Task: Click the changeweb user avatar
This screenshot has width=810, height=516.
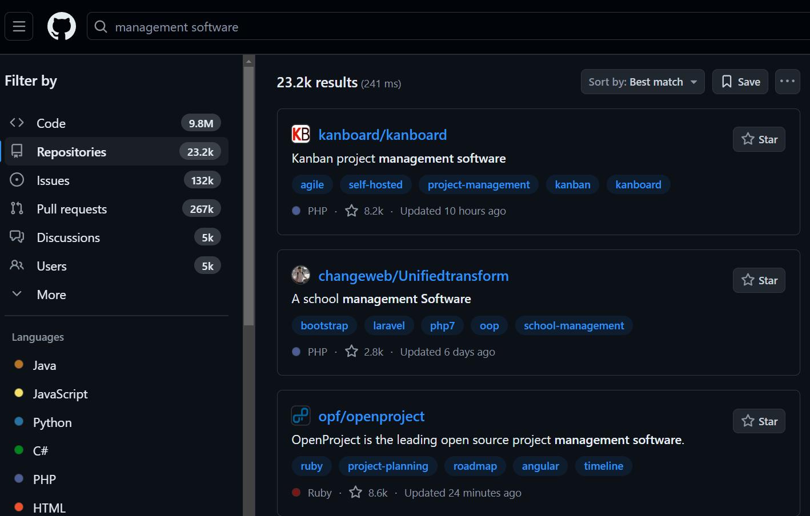Action: [x=300, y=275]
